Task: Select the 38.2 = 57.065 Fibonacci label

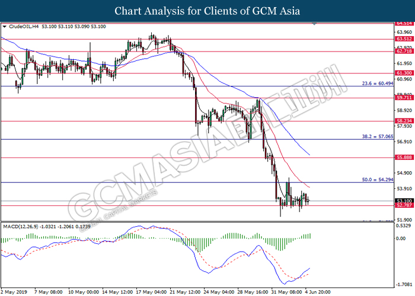Action: pos(378,137)
